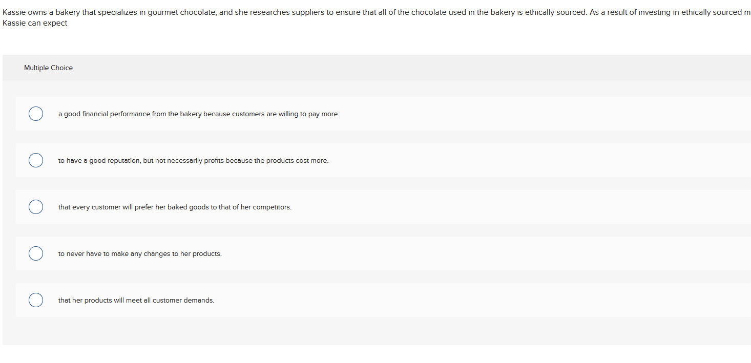Click the answer mentioning products cost more

coord(194,160)
